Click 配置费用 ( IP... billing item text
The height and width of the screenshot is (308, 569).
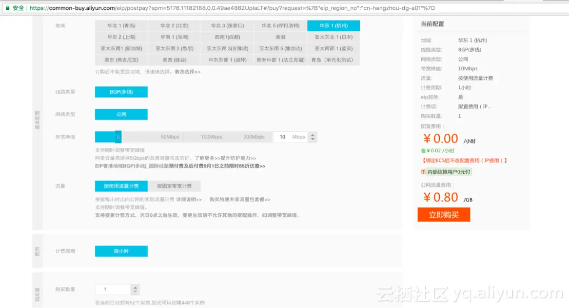click(x=474, y=106)
